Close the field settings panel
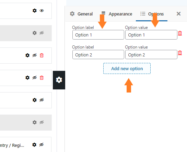 [x=178, y=14]
